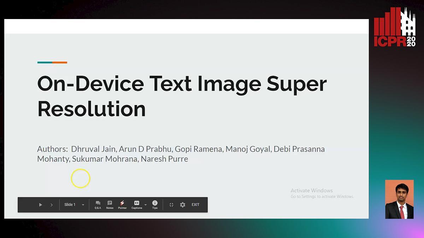Click the dropdown arrow beside Slide 1

pyautogui.click(x=83, y=205)
